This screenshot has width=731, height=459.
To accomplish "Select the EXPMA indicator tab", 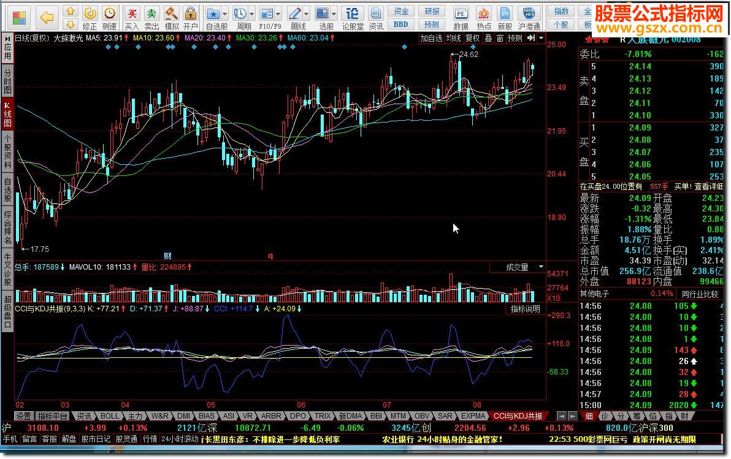I will 474,416.
